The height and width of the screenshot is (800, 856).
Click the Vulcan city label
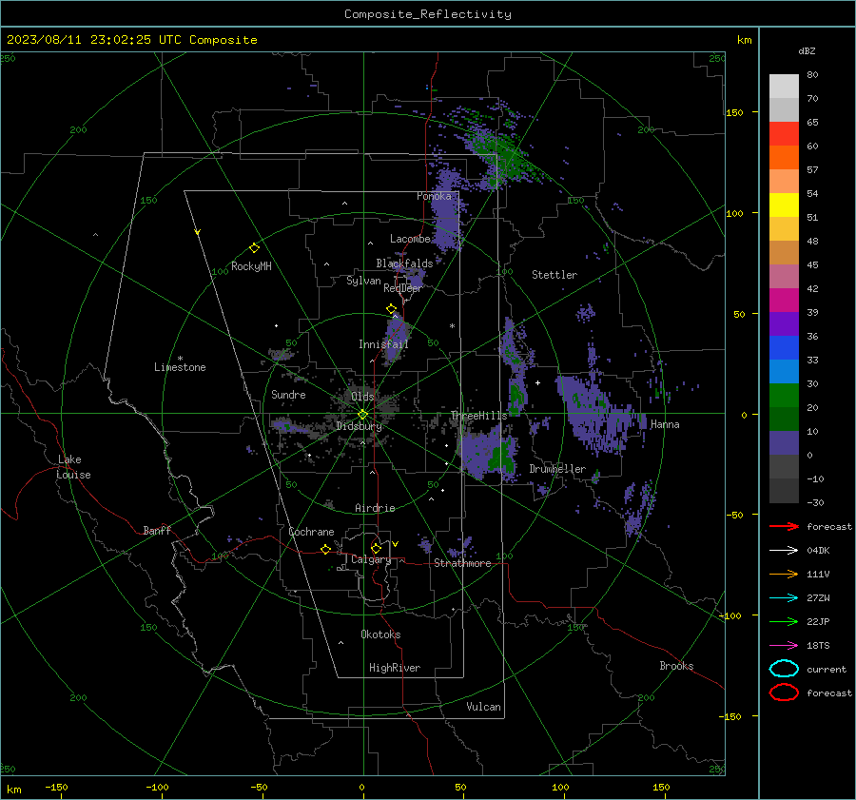[483, 707]
